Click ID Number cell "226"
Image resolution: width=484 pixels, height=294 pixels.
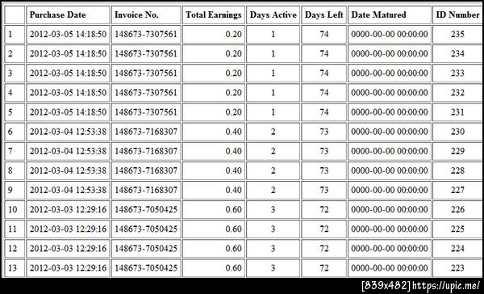[x=458, y=210]
